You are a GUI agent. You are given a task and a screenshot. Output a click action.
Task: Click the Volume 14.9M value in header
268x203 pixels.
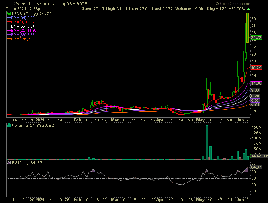tap(190, 8)
